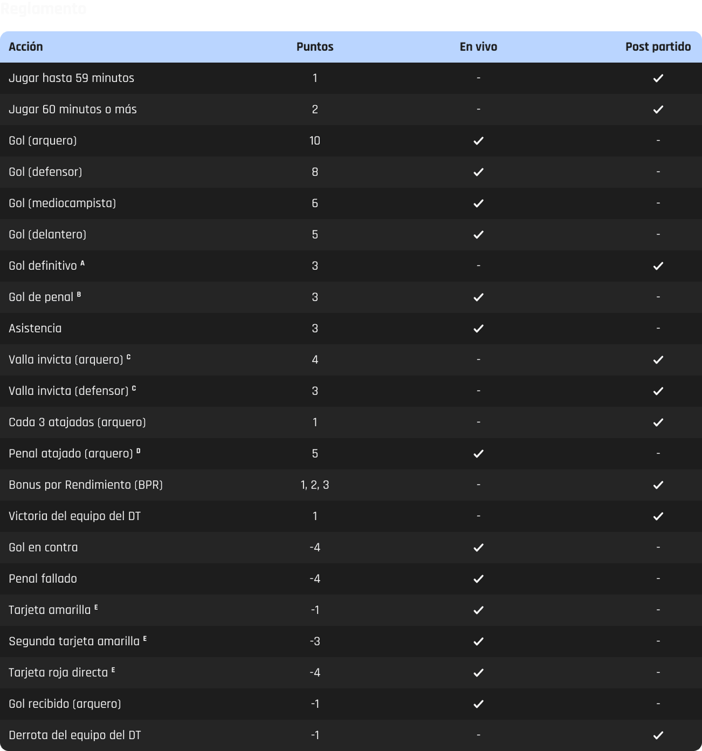702x751 pixels.
Task: Click the En vivo checkmark for Gol en contra
Action: pyautogui.click(x=479, y=548)
